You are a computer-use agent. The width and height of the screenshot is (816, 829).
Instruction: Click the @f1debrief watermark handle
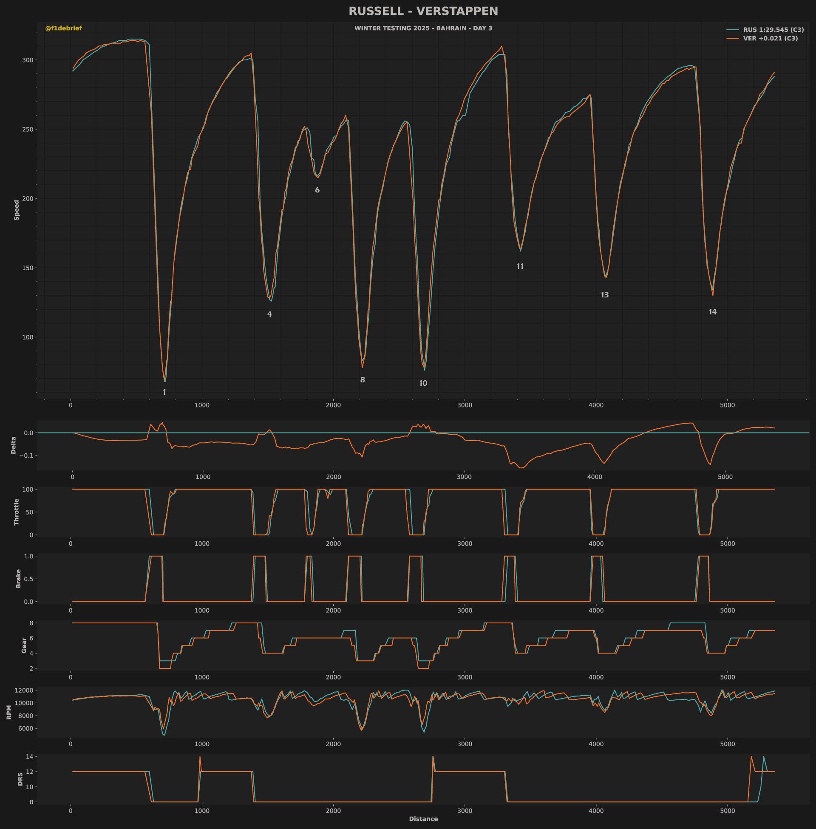click(63, 28)
